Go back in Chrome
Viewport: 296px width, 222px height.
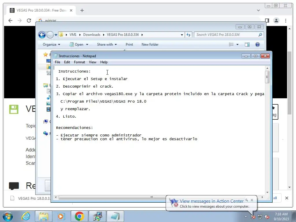[10, 21]
